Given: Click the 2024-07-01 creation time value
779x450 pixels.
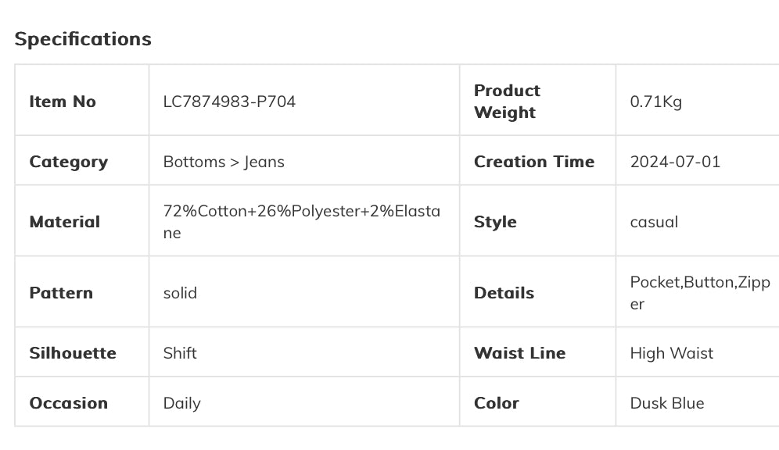Looking at the screenshot, I should pyautogui.click(x=675, y=162).
